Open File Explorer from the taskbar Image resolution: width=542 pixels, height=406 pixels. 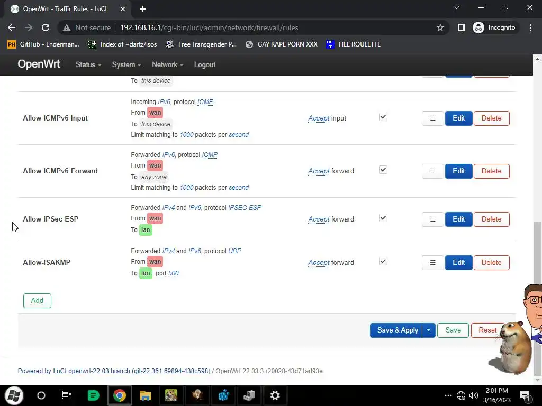tap(146, 395)
